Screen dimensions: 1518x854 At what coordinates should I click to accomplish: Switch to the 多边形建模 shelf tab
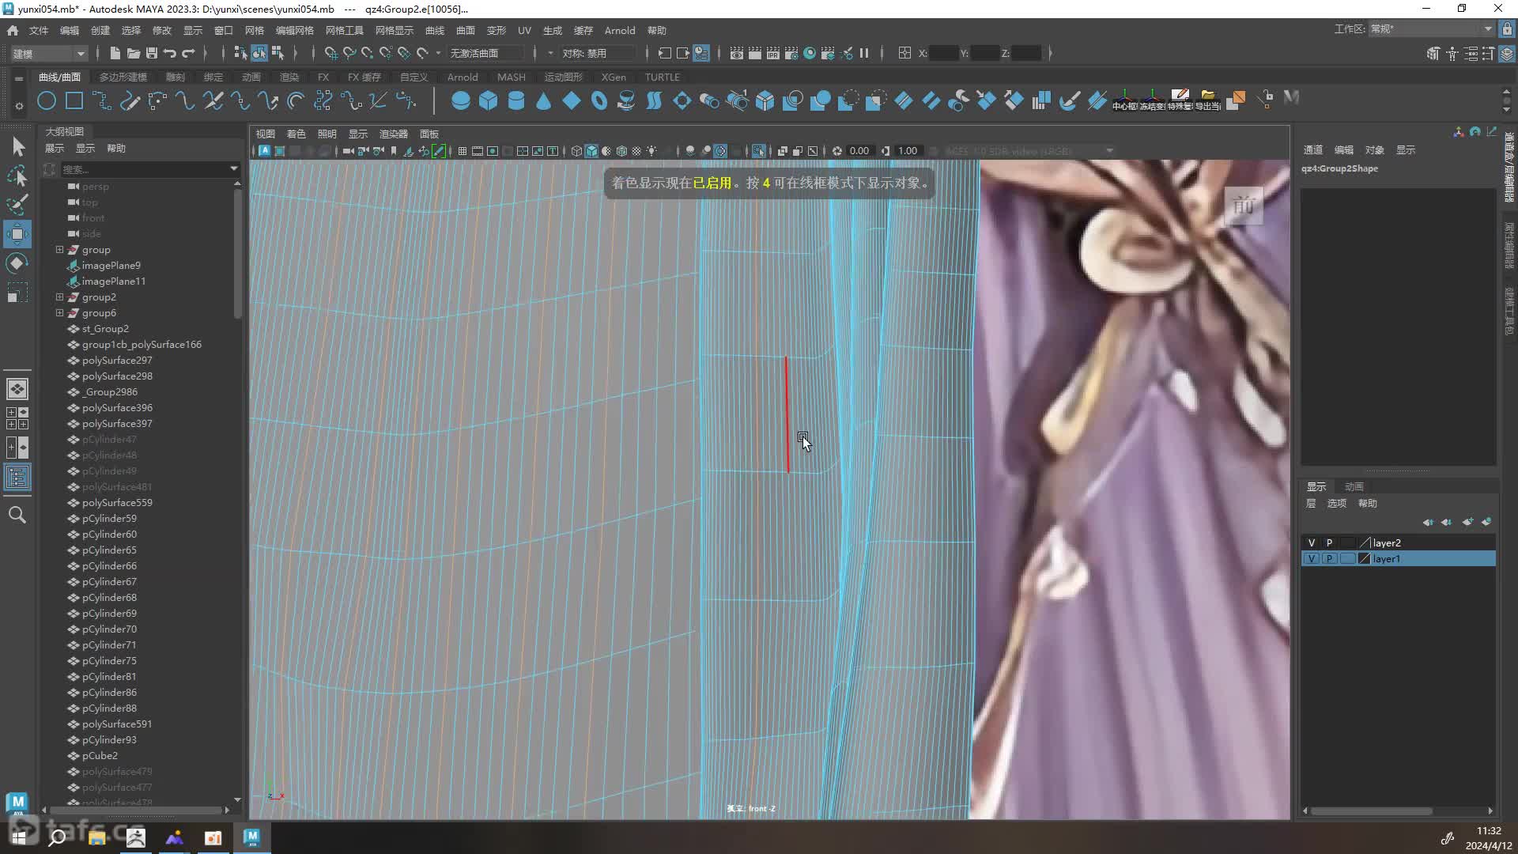(x=123, y=77)
